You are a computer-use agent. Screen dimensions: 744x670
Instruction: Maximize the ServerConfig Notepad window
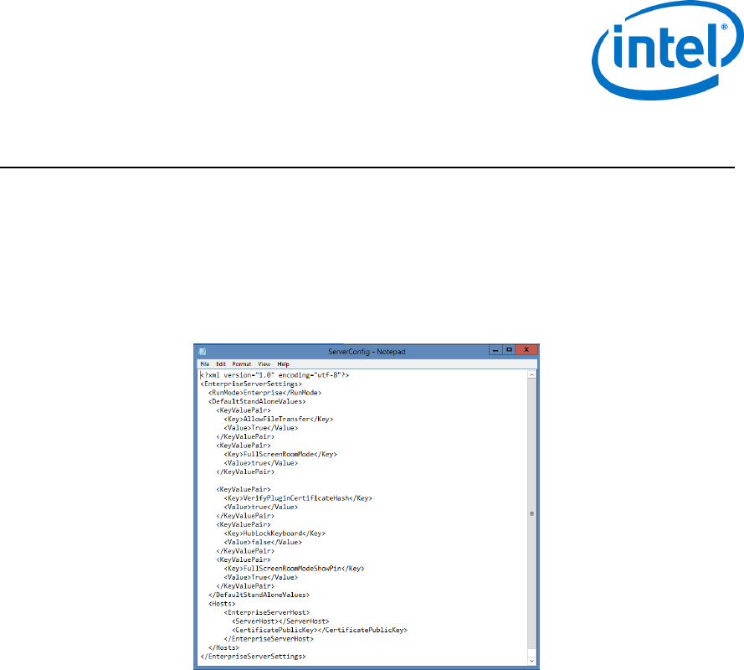coord(509,350)
